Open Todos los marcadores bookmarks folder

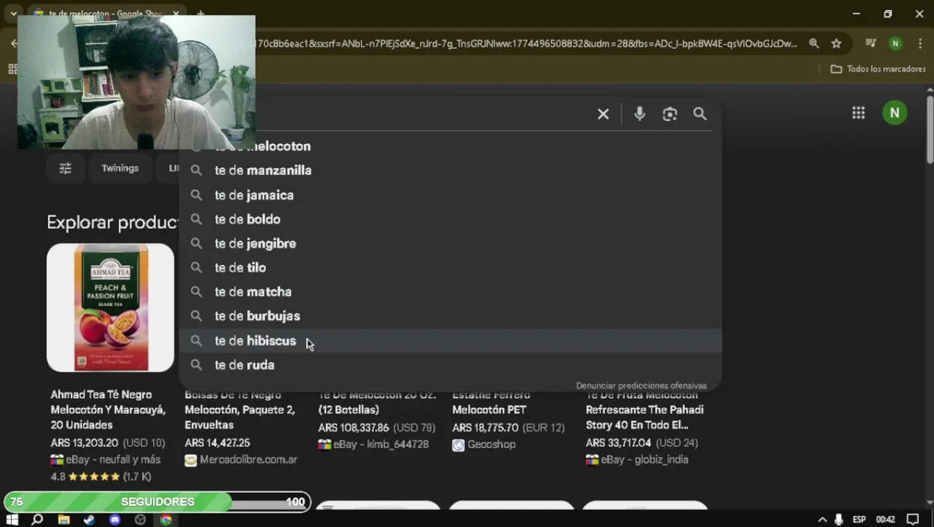click(x=878, y=69)
